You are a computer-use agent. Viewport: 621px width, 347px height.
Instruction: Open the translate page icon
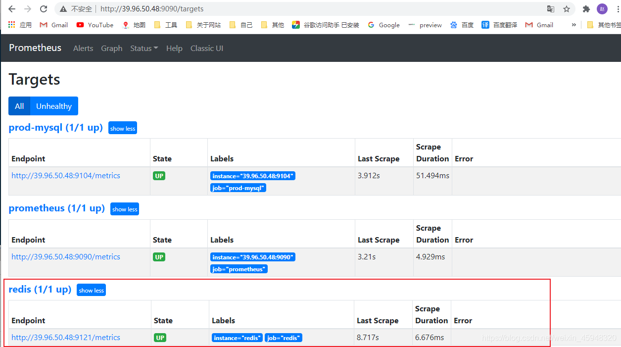tap(551, 9)
